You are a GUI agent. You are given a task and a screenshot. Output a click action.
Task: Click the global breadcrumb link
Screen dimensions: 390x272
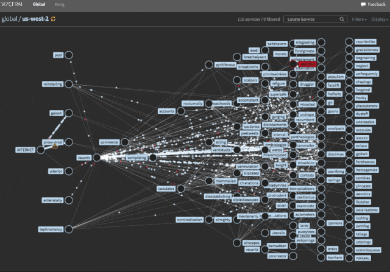coord(10,19)
